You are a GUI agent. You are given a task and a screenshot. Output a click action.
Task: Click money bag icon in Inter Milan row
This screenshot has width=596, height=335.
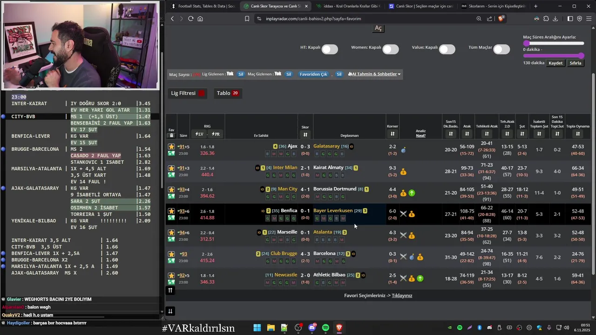coord(403,172)
